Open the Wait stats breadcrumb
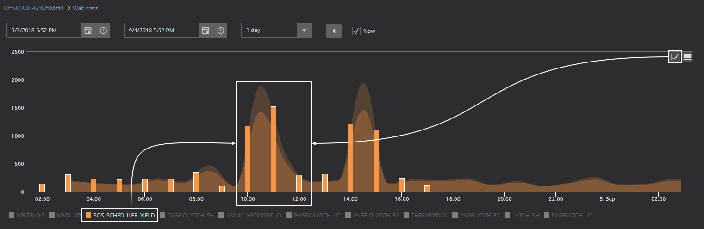Viewport: 704px width, 229px height. (85, 8)
